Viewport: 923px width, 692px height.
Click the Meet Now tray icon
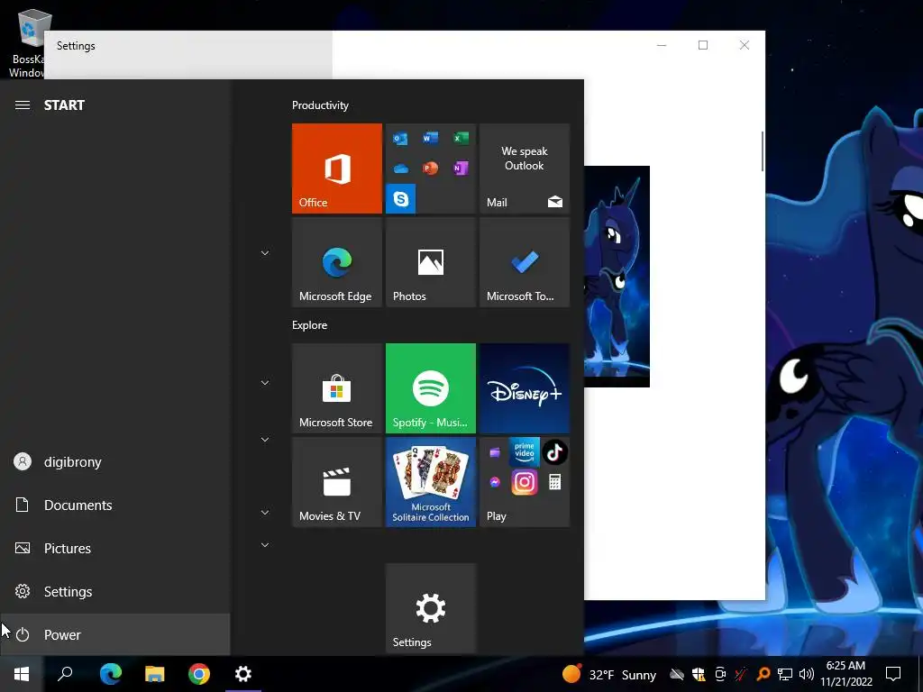(720, 674)
